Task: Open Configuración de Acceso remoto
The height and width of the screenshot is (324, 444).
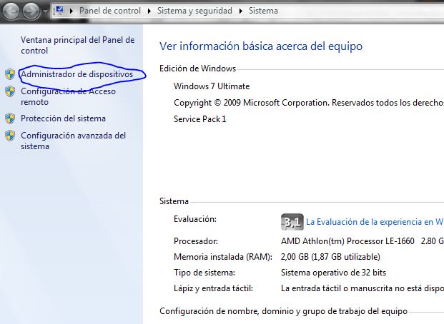Action: click(68, 96)
